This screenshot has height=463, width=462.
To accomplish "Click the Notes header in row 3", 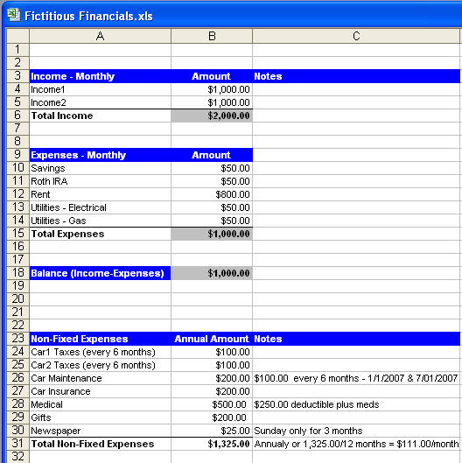I will (356, 76).
